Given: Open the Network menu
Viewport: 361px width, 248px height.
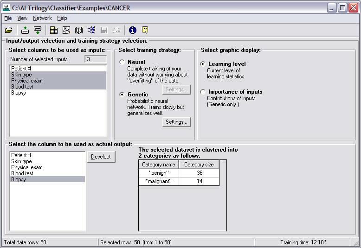Looking at the screenshot, I should 42,18.
